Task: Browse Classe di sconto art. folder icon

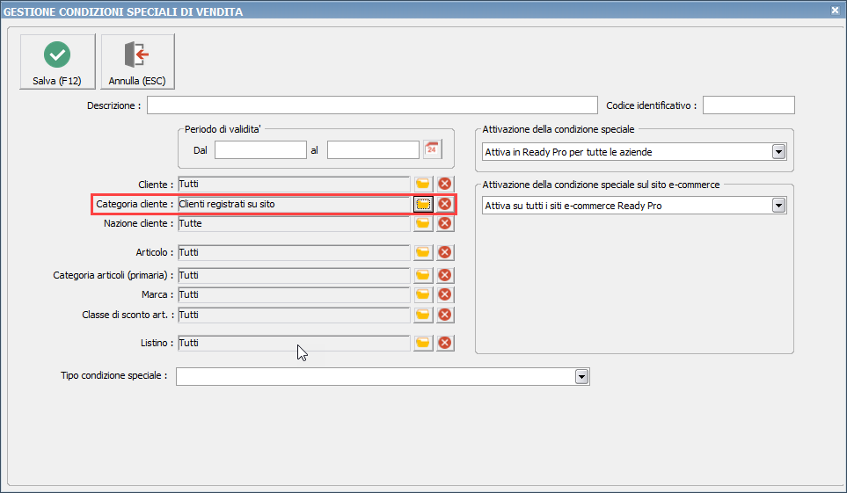Action: click(x=423, y=315)
